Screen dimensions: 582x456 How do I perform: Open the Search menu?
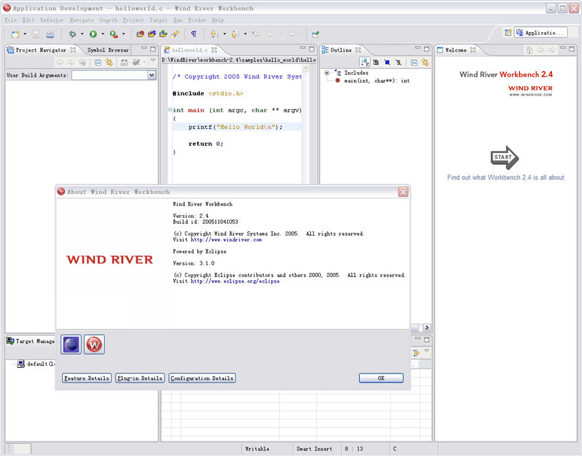pos(108,20)
